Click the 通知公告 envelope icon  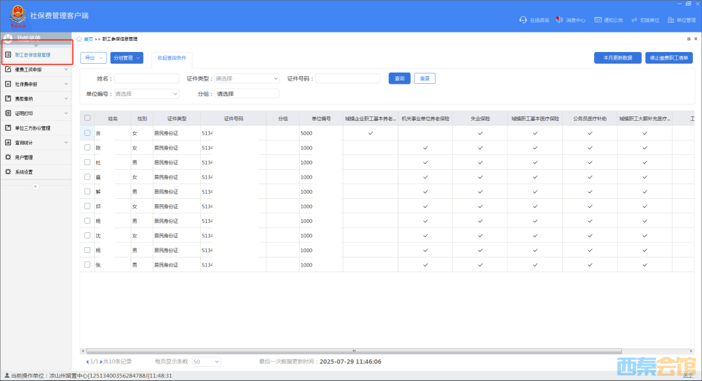coord(597,20)
